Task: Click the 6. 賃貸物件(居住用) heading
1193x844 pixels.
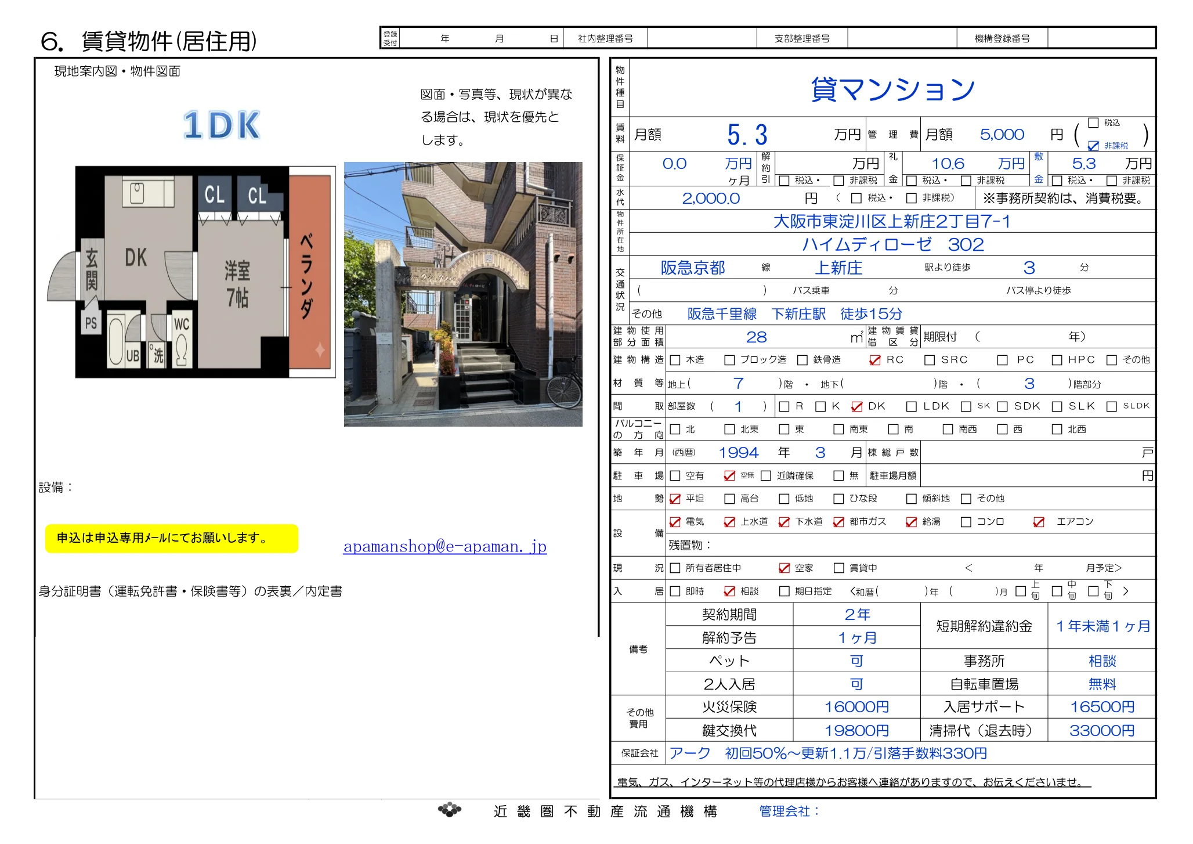Action: [149, 41]
